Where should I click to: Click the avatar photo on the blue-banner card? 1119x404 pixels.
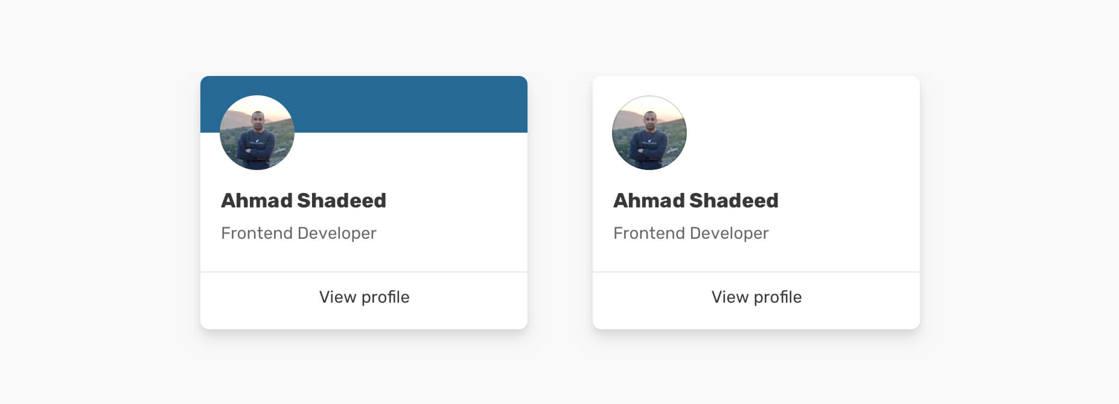click(257, 133)
